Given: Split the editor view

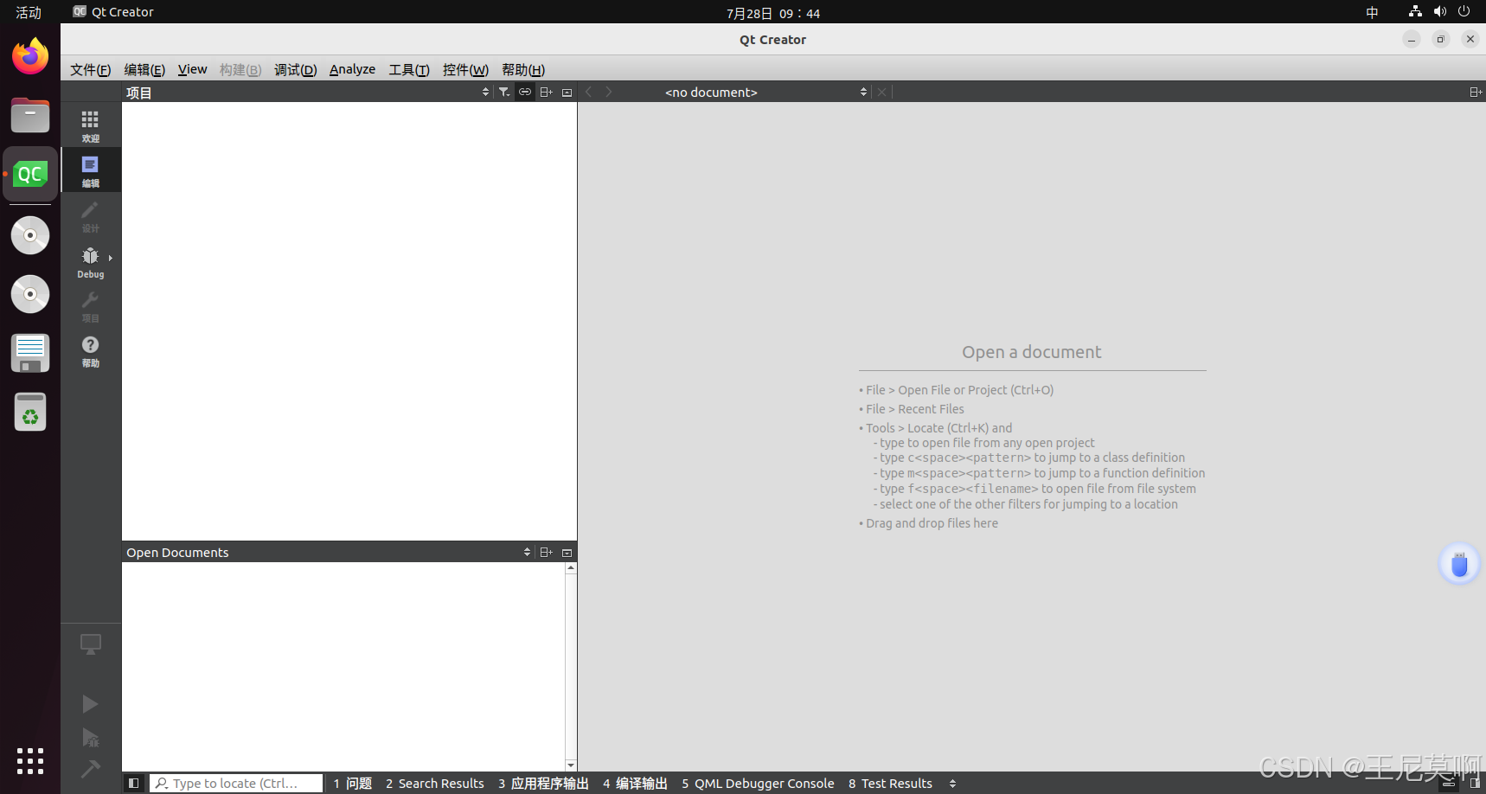Looking at the screenshot, I should pyautogui.click(x=1476, y=92).
